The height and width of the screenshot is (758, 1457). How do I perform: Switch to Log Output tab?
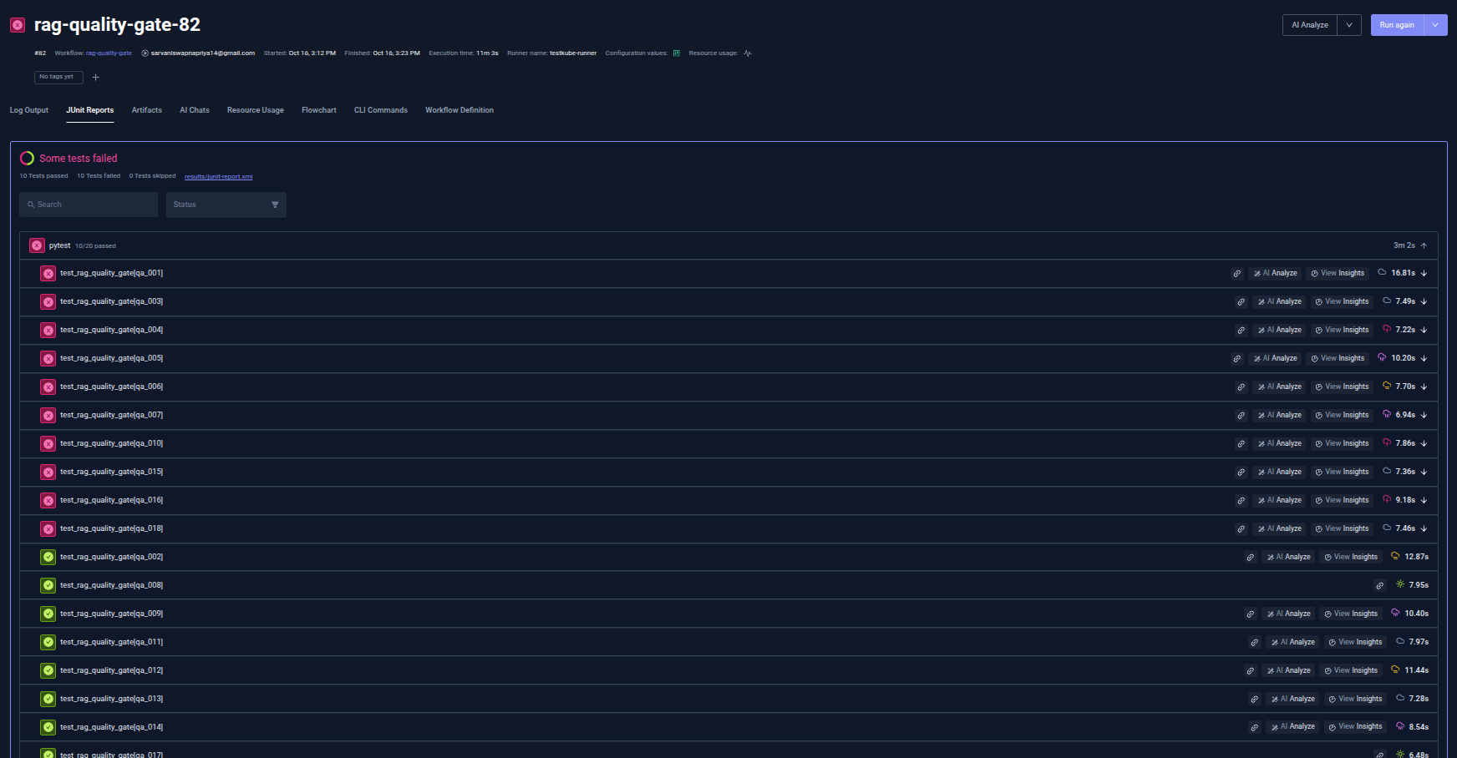[29, 110]
